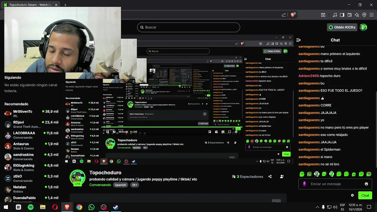
Task: Click the Enviar un mensaje input field
Action: (x=335, y=184)
